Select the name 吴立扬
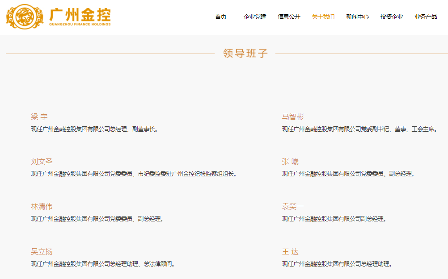This screenshot has height=279, width=448. coord(42,252)
